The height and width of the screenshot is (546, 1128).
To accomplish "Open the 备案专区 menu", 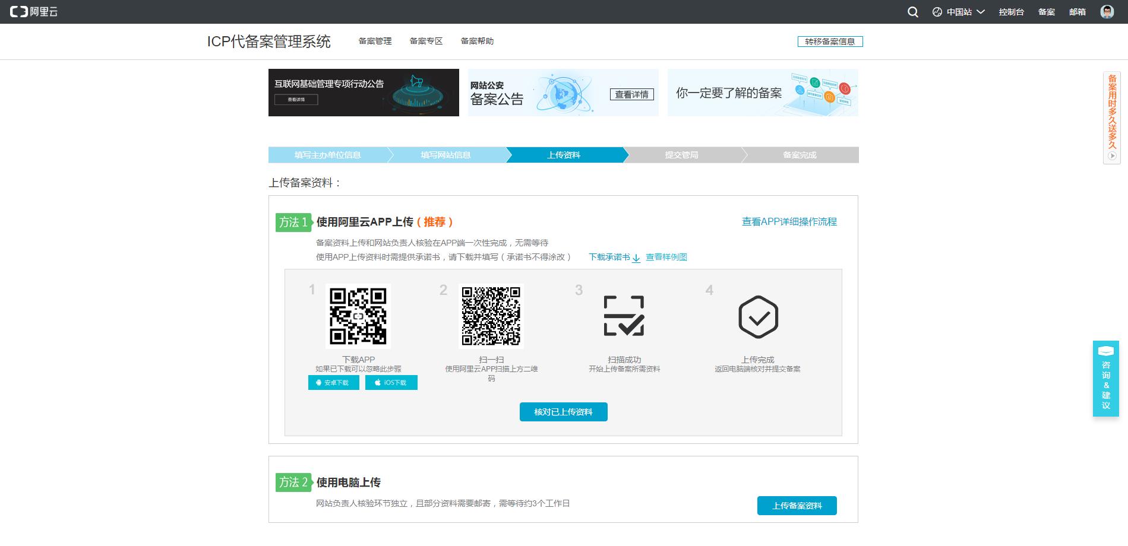I will (x=426, y=41).
